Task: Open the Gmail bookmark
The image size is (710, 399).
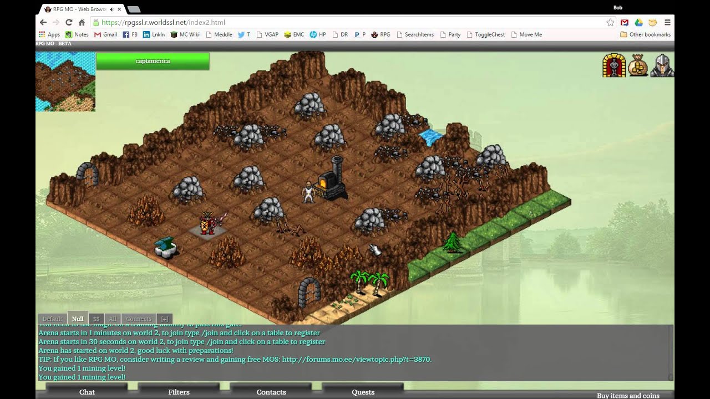Action: pyautogui.click(x=105, y=34)
